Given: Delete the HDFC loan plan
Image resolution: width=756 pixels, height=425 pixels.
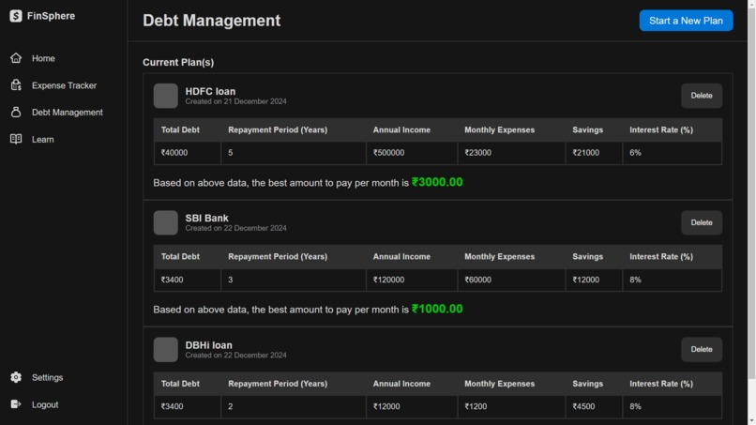Looking at the screenshot, I should tap(702, 96).
